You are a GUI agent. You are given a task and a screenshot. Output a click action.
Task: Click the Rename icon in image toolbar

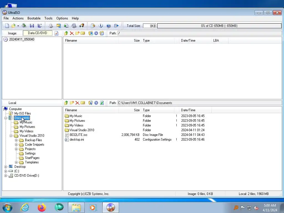83,33
